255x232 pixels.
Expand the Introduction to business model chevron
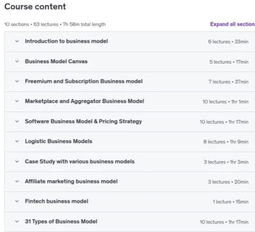(17, 41)
